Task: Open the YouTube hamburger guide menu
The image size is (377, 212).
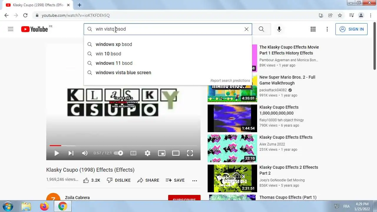Action: click(11, 29)
